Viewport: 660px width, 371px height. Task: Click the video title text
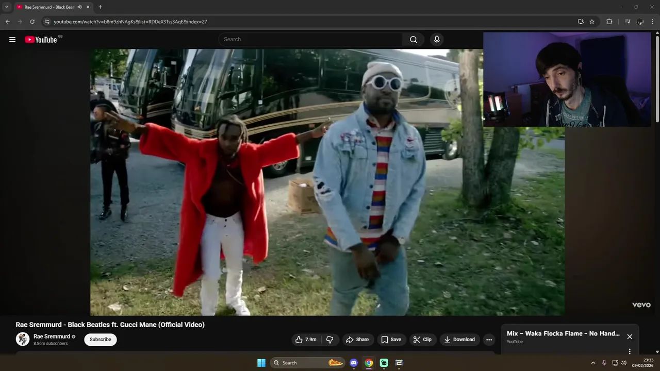click(110, 325)
